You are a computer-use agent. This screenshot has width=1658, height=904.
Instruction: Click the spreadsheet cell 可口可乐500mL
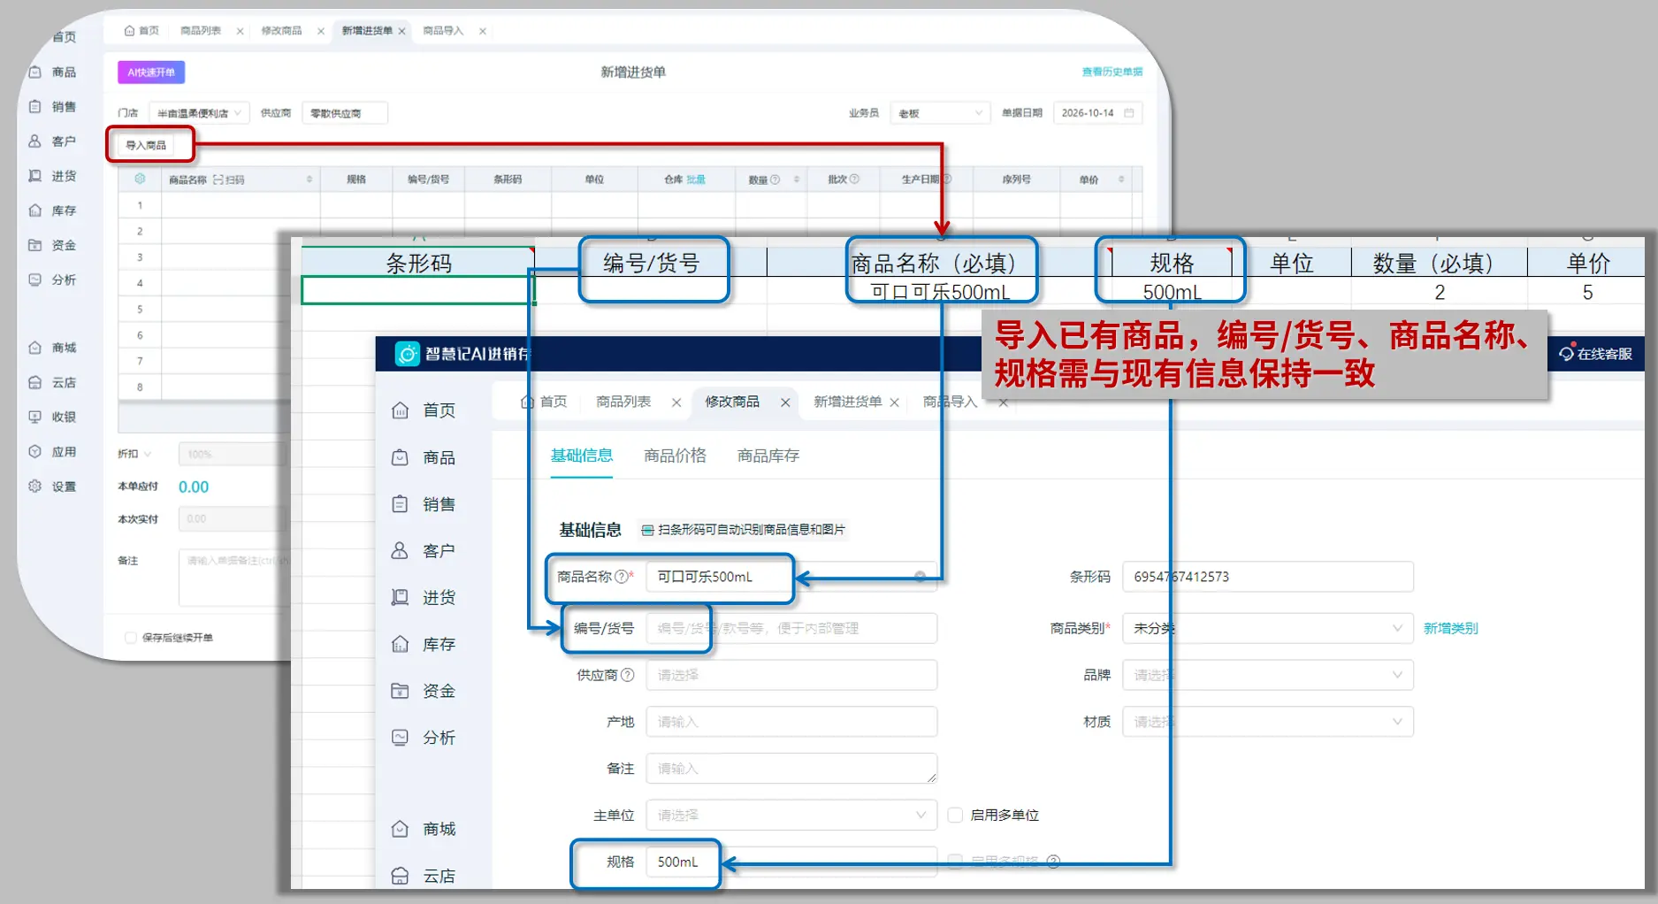tap(941, 292)
